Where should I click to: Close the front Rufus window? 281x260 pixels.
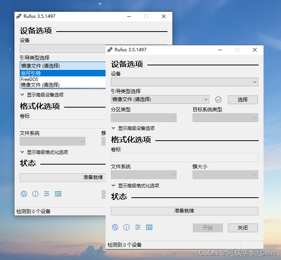255,50
